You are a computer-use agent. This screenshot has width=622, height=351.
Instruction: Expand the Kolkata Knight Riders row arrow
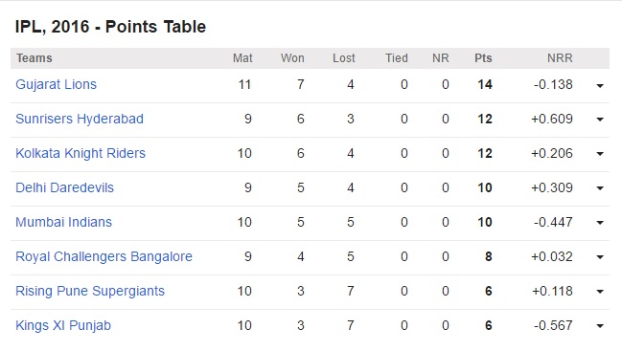[600, 154]
